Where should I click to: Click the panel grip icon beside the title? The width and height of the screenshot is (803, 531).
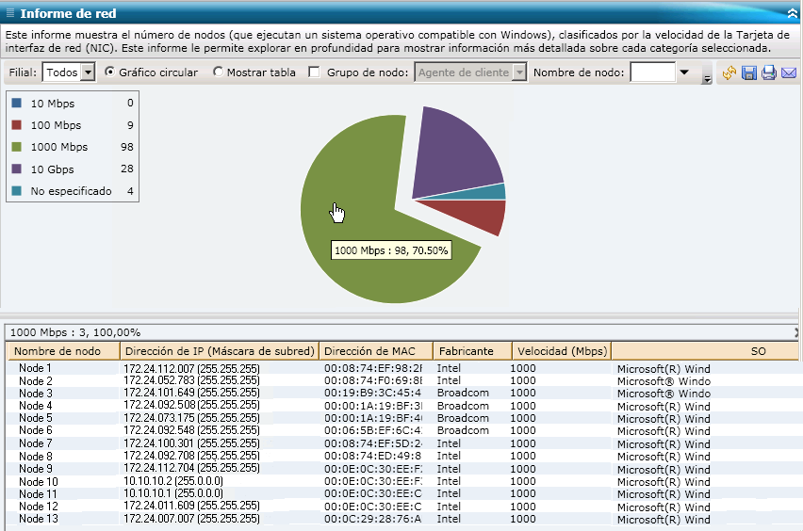coord(8,14)
